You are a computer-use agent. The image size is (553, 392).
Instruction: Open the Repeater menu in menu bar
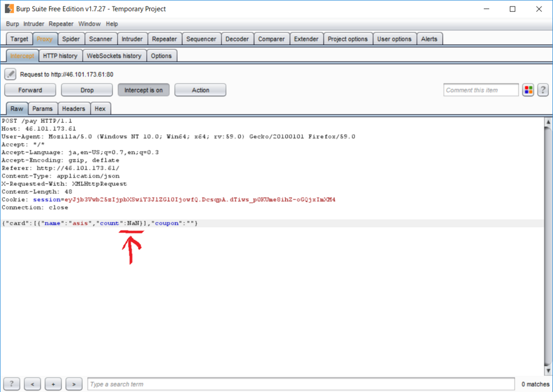pos(61,24)
